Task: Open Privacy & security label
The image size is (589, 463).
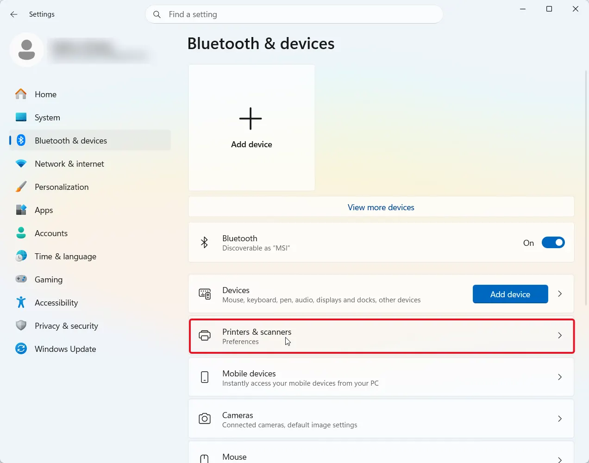Action: click(x=66, y=326)
